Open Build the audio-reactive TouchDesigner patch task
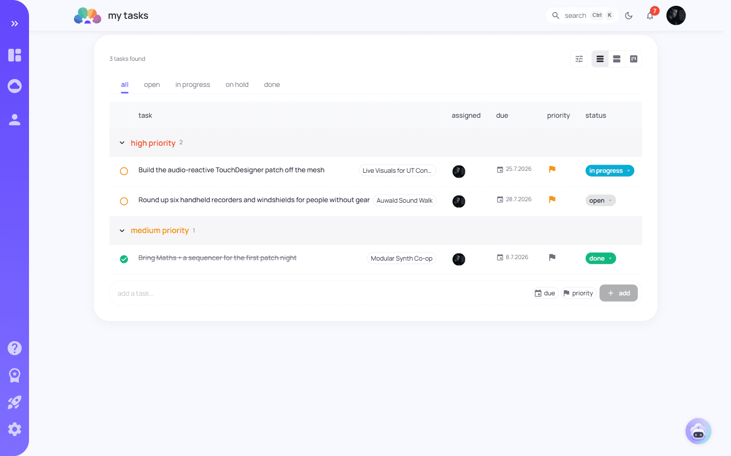 point(231,170)
